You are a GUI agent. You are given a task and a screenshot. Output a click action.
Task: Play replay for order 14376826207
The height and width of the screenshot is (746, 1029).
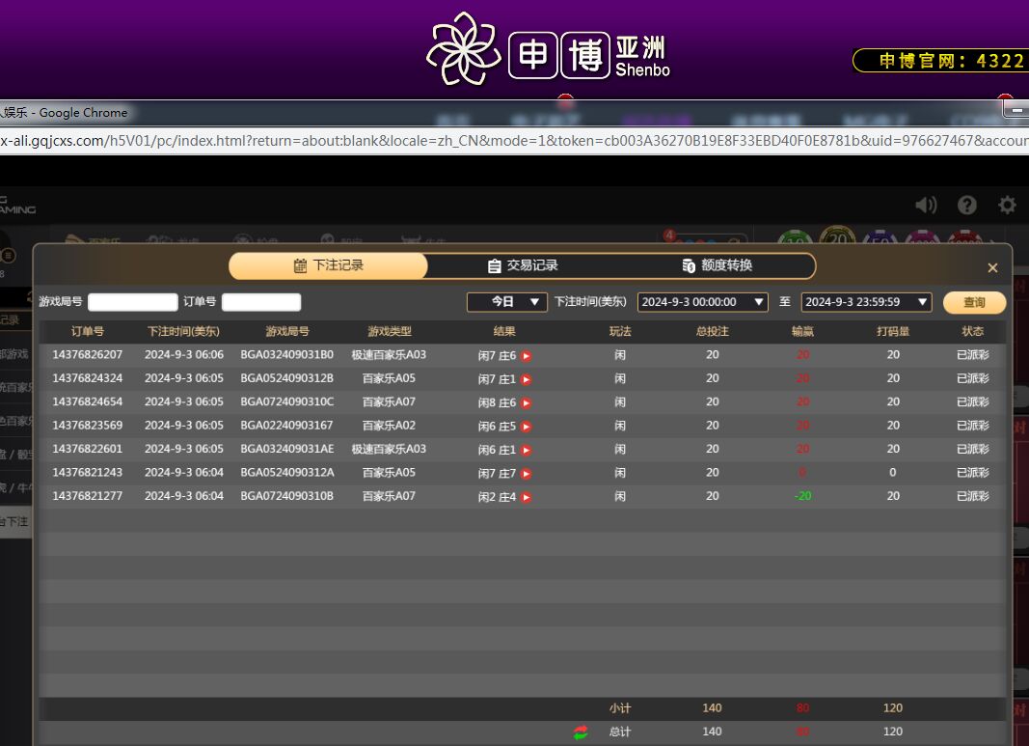527,356
